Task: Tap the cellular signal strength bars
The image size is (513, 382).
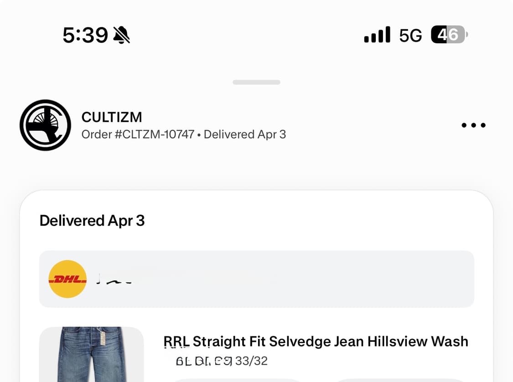Action: click(377, 34)
